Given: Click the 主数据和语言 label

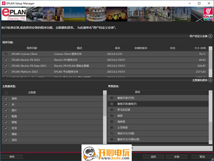Looking at the screenshot, I should [200, 80].
